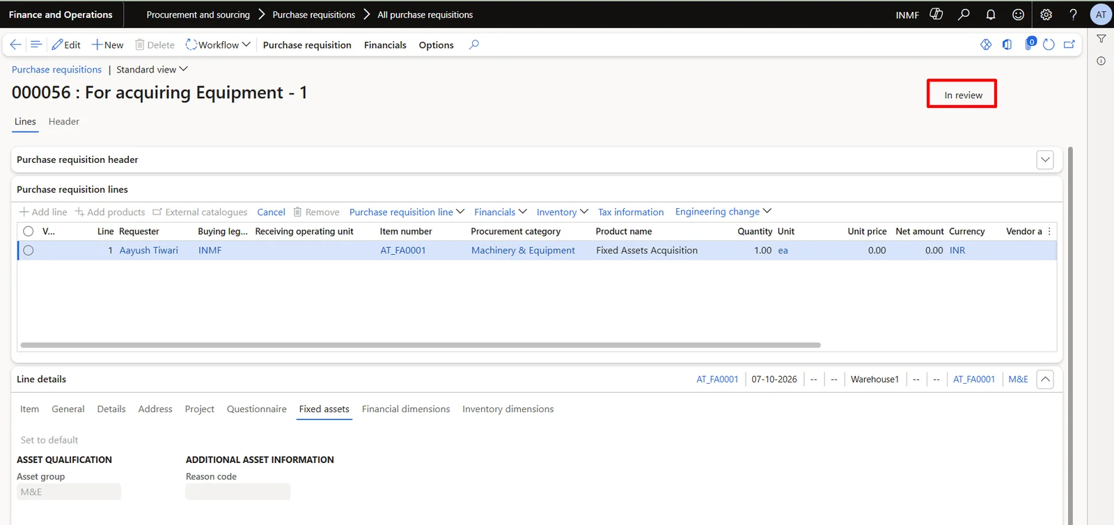Open the Standard view selector
The width and height of the screenshot is (1114, 525).
(x=152, y=70)
